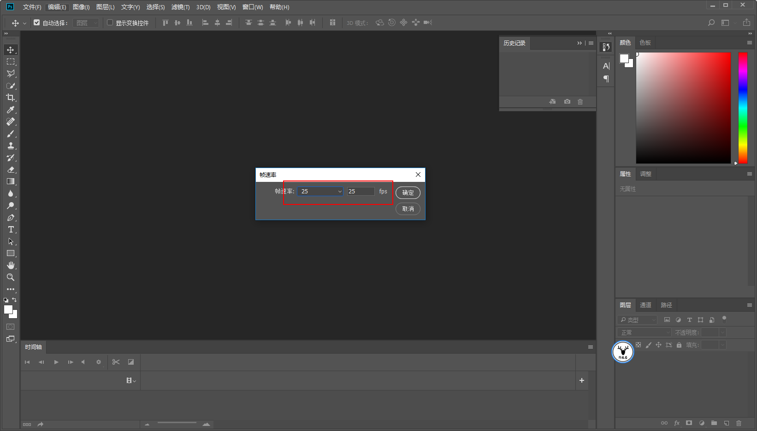The image size is (757, 431).
Task: Select the Crop tool
Action: tap(10, 98)
